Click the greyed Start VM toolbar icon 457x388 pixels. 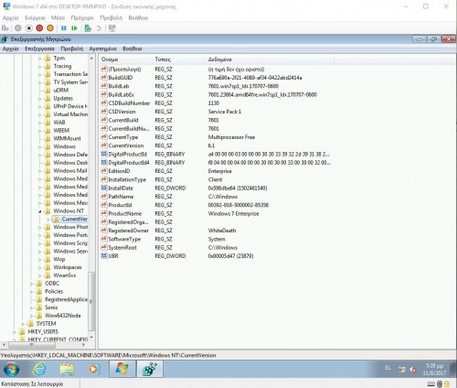click(x=18, y=28)
